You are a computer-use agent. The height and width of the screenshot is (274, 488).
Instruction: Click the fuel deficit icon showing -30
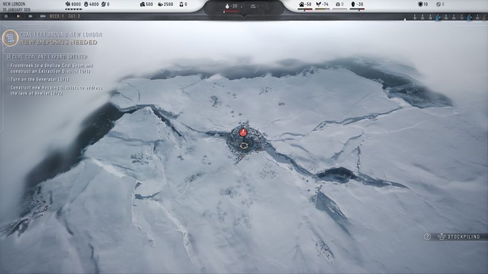point(353,5)
